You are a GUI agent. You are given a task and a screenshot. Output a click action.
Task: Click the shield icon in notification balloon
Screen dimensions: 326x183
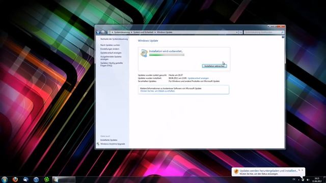click(236, 171)
